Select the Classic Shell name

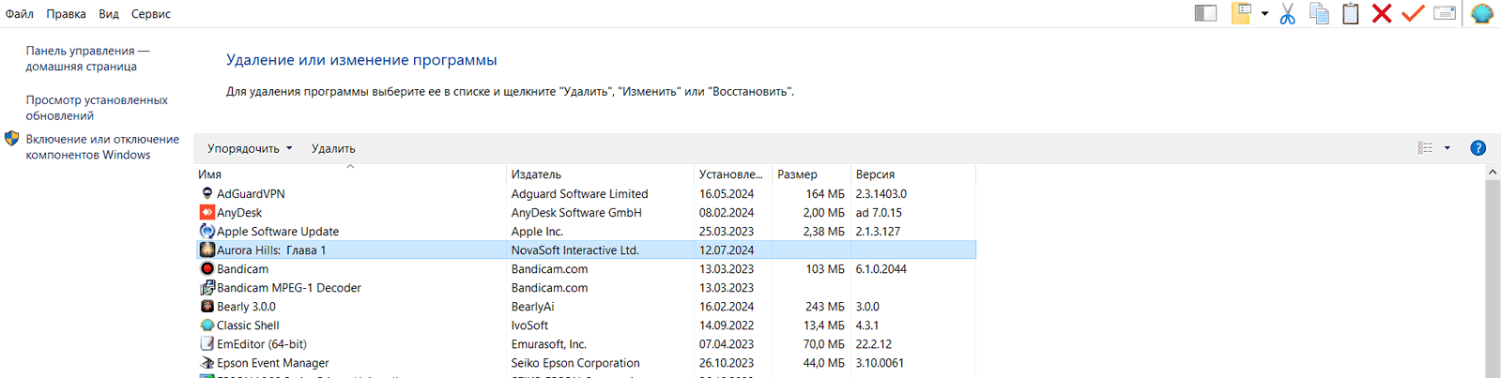click(x=248, y=325)
